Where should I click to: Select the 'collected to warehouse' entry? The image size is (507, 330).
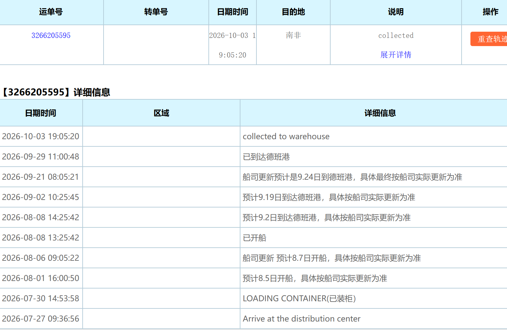point(286,136)
